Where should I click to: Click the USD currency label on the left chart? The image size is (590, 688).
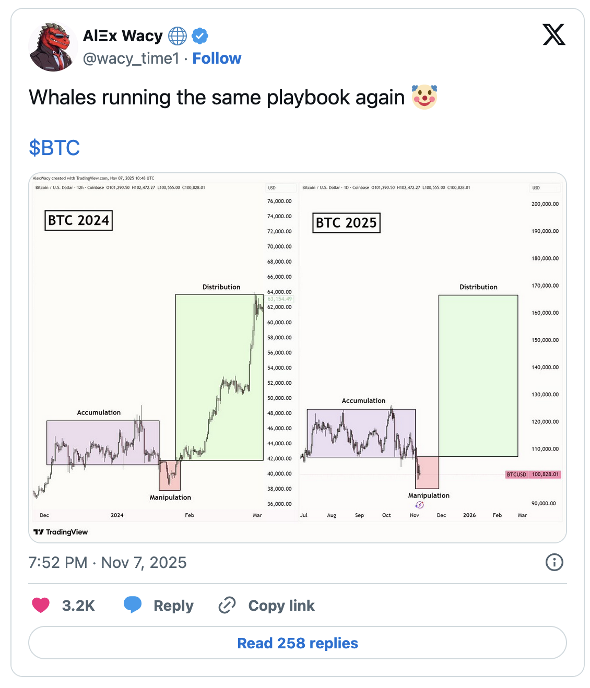pyautogui.click(x=271, y=187)
